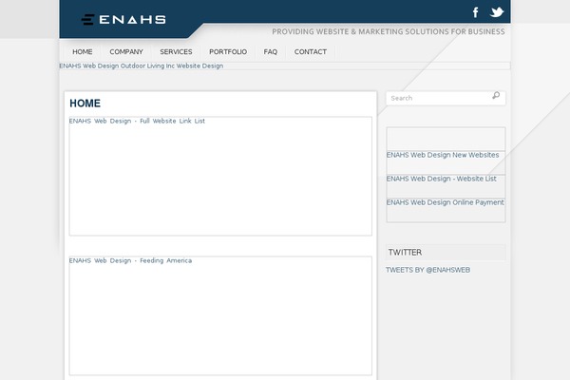Open the sidebar Website List link
Image resolution: width=570 pixels, height=380 pixels.
442,179
